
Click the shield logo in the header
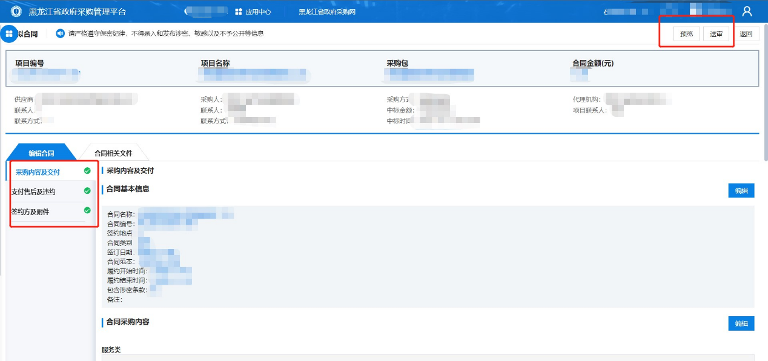(x=16, y=12)
